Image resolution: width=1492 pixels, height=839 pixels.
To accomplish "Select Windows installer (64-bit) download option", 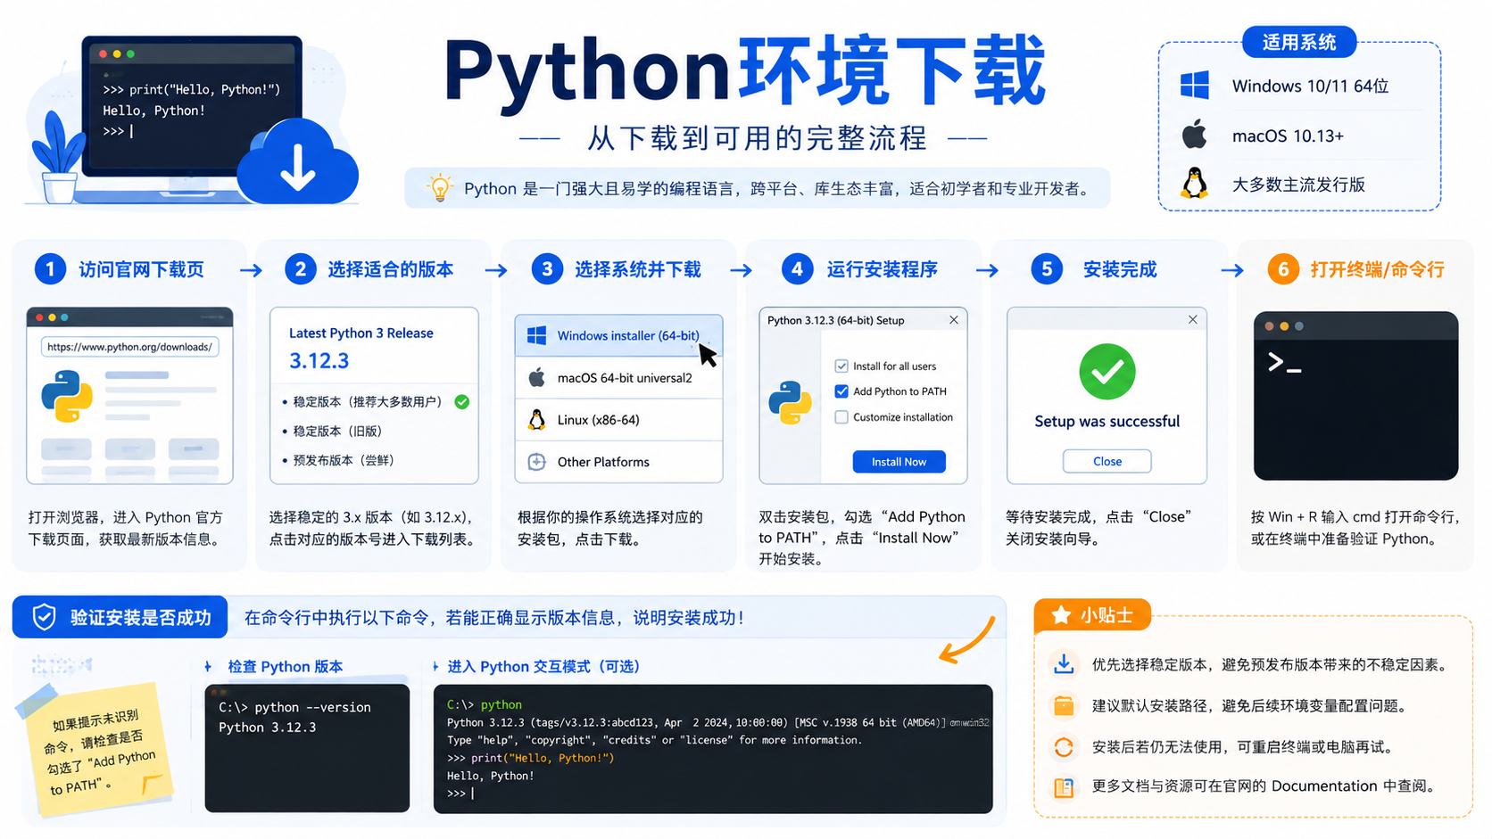I will (618, 335).
